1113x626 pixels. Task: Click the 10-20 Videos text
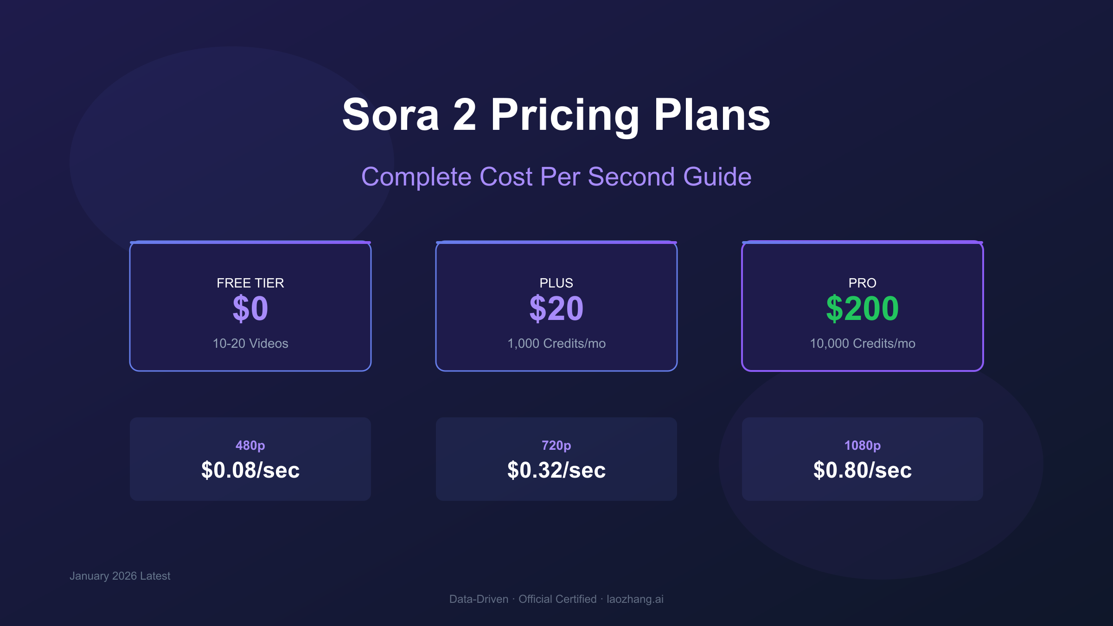coord(250,344)
